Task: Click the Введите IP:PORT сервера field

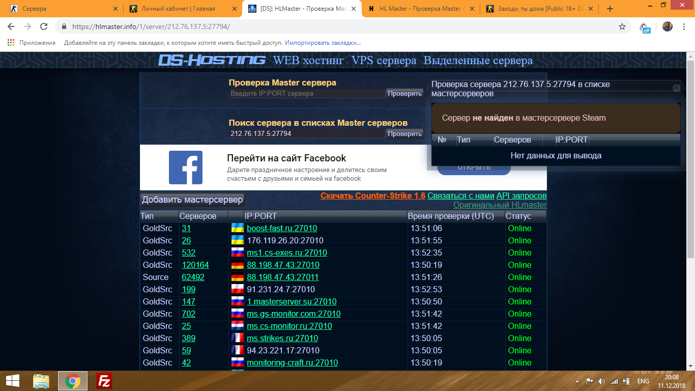Action: 307,94
